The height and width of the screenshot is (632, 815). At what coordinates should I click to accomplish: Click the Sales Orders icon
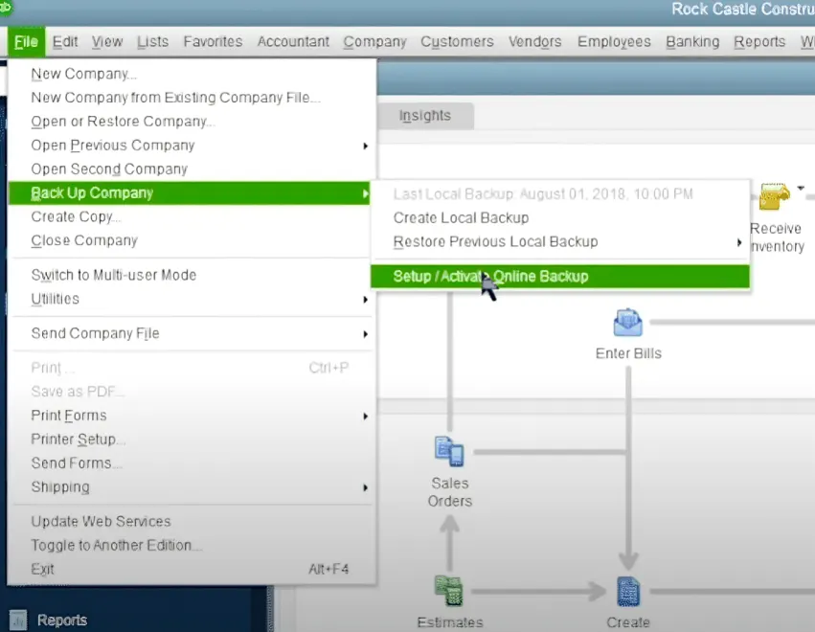click(x=449, y=452)
